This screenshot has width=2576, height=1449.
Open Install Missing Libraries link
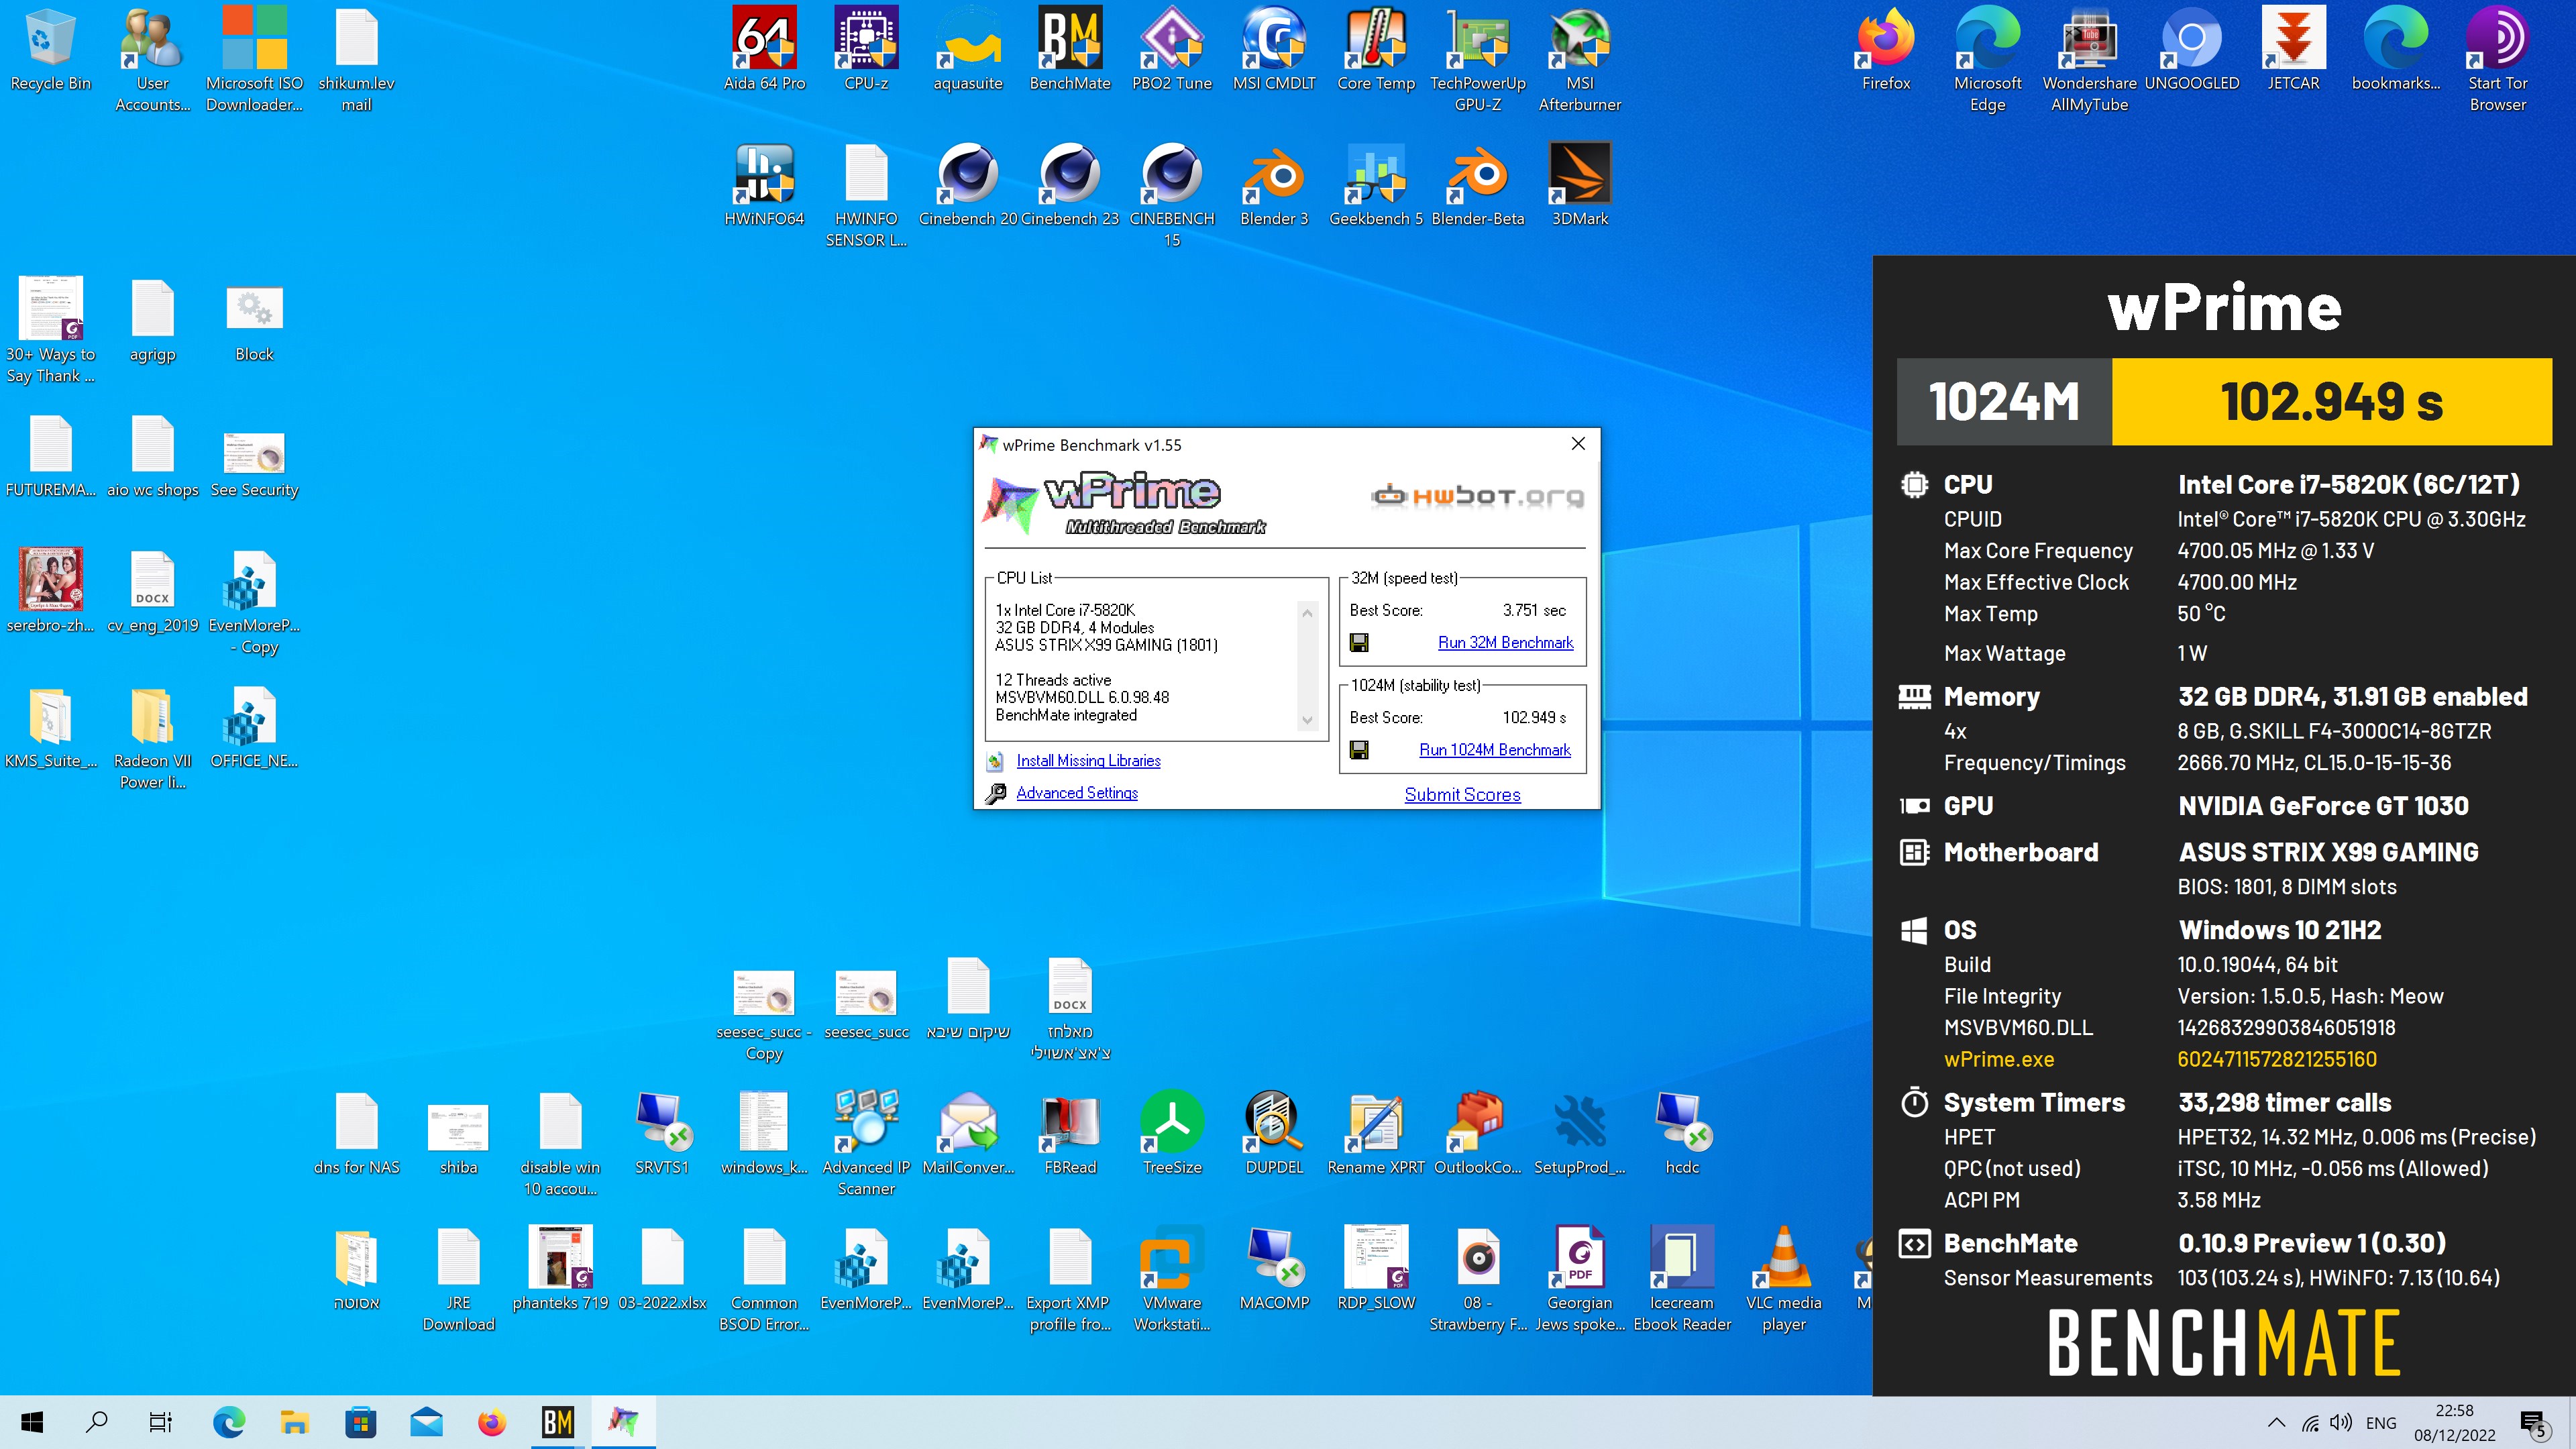[1088, 760]
